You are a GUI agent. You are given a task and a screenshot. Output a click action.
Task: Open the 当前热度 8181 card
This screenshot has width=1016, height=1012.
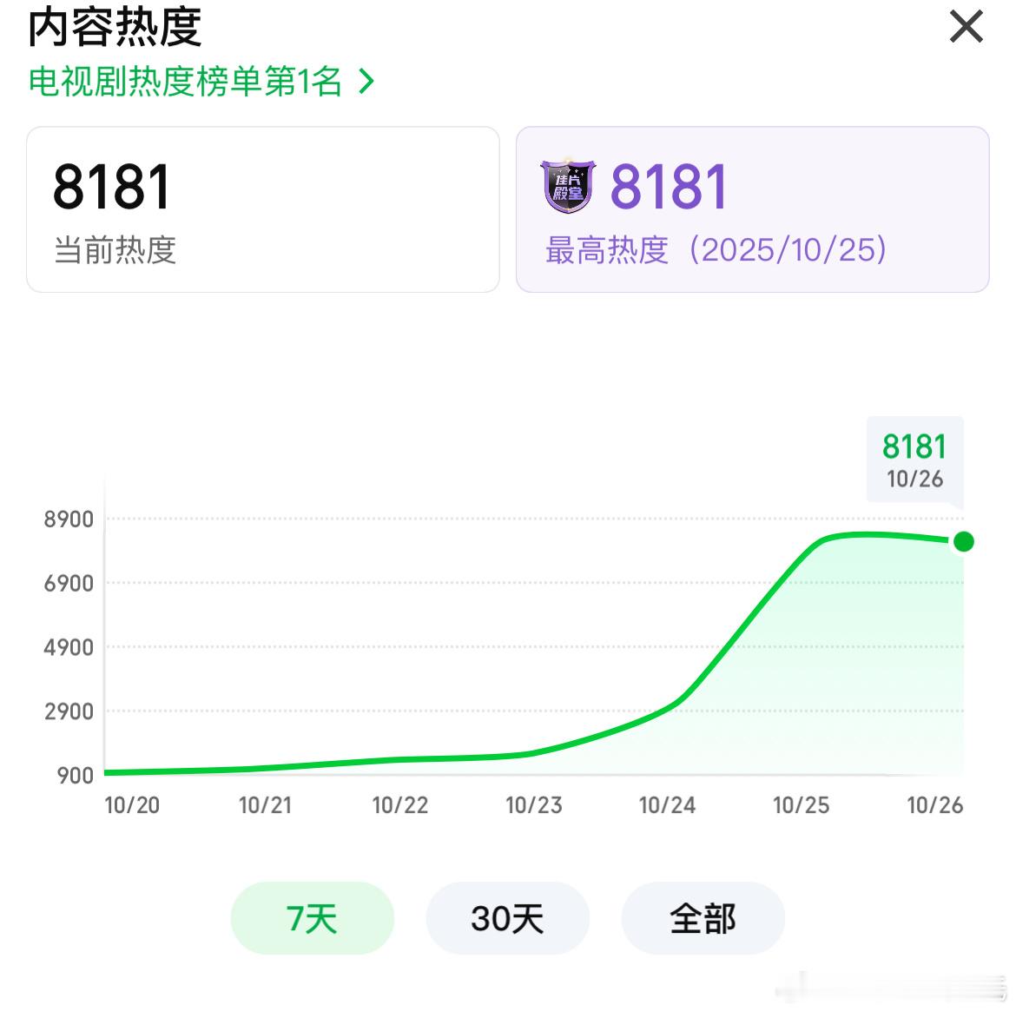(x=263, y=209)
